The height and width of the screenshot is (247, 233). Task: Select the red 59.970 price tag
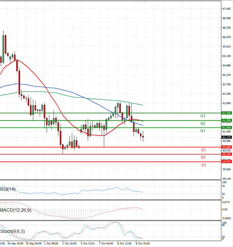226,162
